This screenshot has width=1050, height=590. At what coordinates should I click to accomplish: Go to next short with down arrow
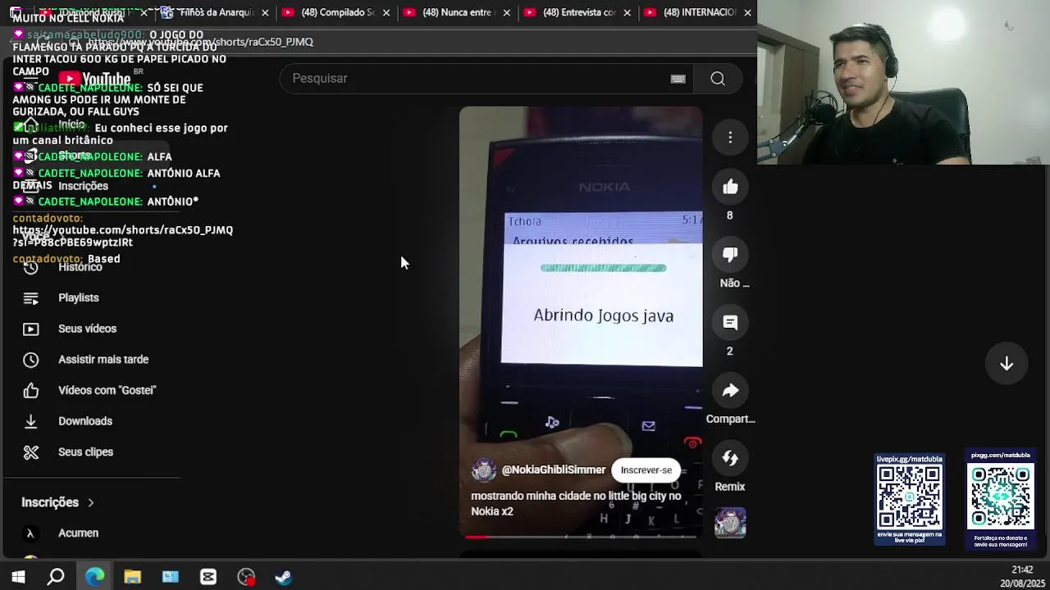click(x=1007, y=364)
